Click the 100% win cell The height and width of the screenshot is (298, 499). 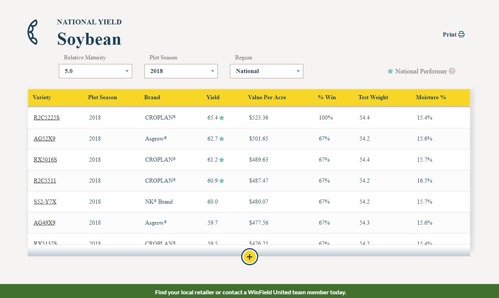pyautogui.click(x=326, y=118)
